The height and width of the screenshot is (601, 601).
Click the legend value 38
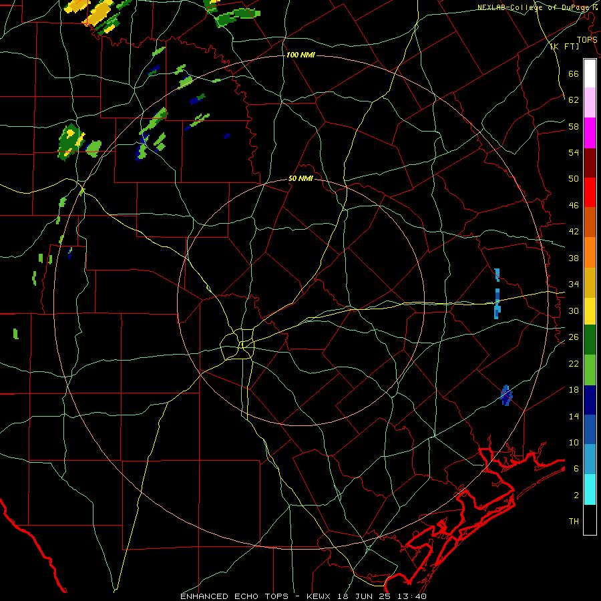tap(574, 258)
